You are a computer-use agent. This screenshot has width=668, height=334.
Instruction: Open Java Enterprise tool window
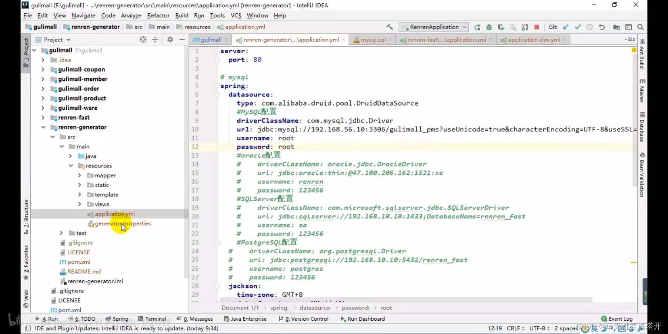245,319
